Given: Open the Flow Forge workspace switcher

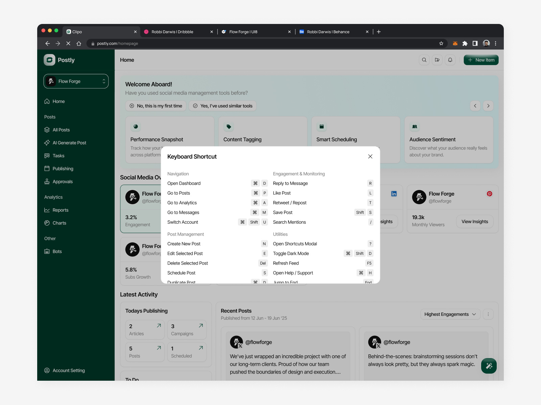Looking at the screenshot, I should click(76, 81).
